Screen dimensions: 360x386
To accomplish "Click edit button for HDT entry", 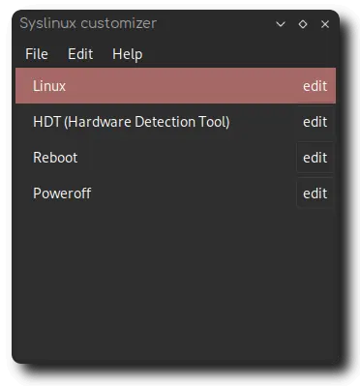I will [x=315, y=122].
